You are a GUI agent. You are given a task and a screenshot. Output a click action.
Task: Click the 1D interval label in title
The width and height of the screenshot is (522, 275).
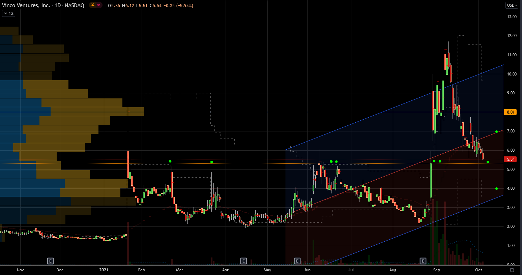58,5
